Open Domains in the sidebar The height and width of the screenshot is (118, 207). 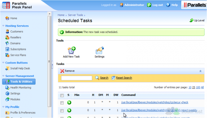(x=15, y=43)
